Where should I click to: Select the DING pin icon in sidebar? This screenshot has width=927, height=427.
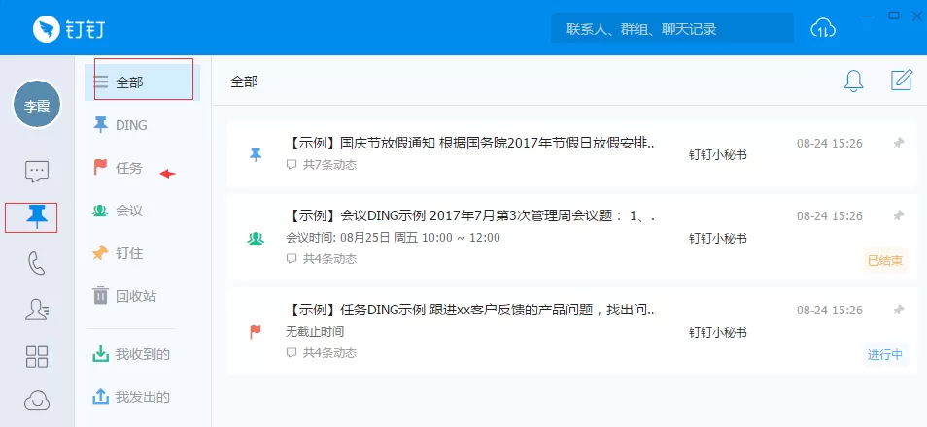coord(37,217)
